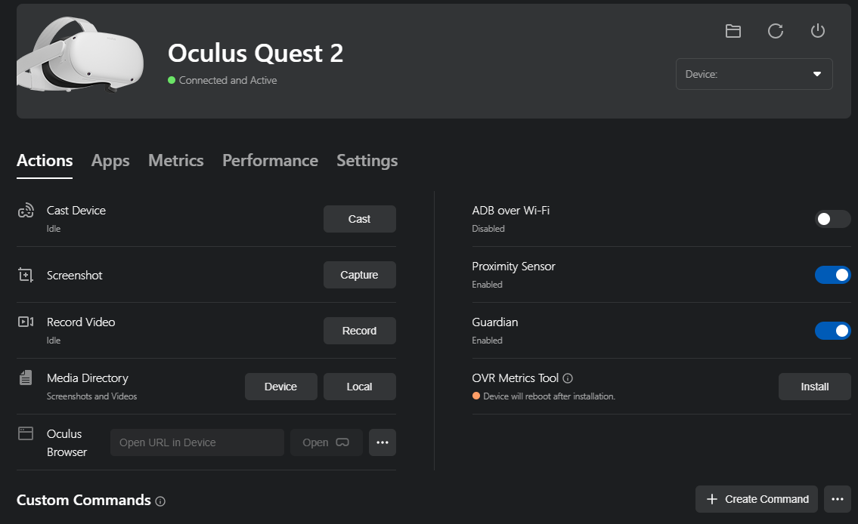Open the Oculus Browser more options button

click(x=382, y=442)
